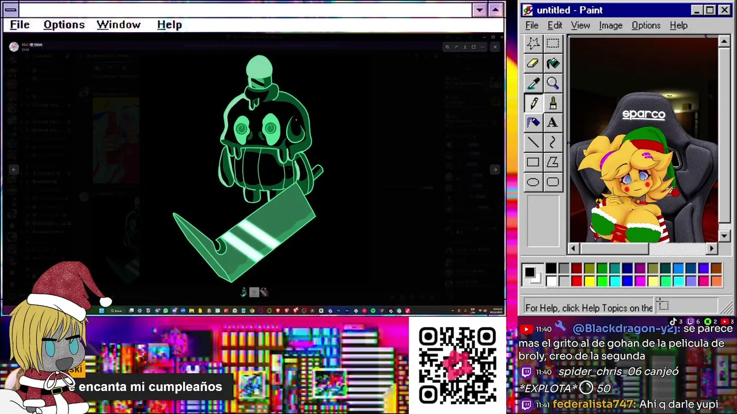
Task: Open the Image menu in Paint
Action: click(x=610, y=25)
